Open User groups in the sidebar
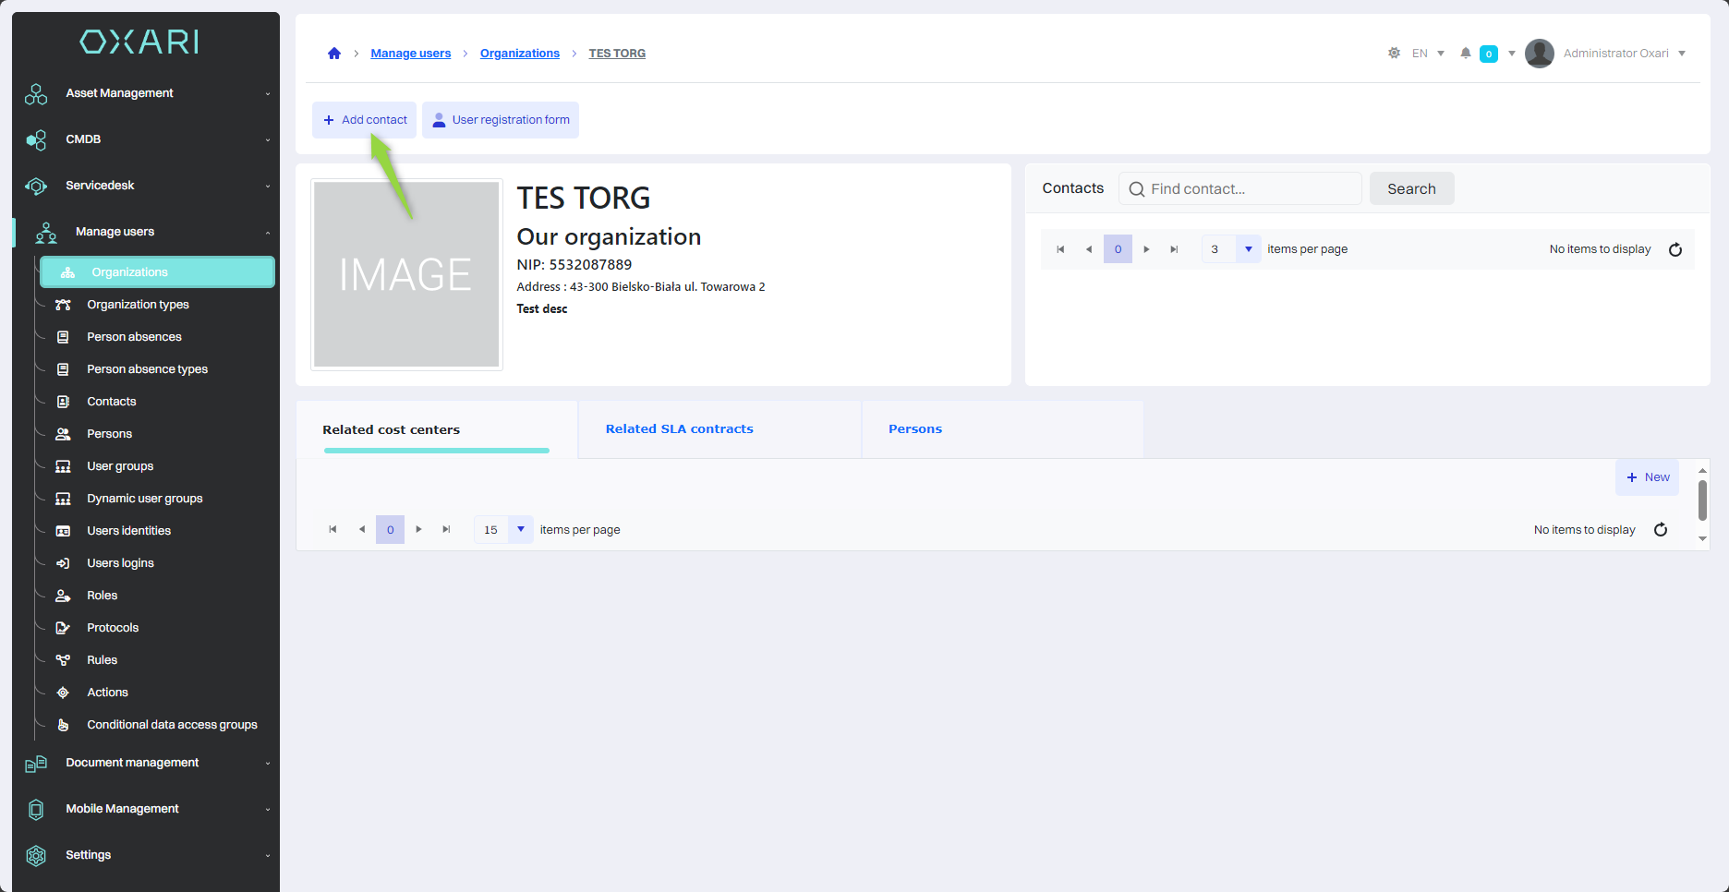This screenshot has width=1729, height=892. (120, 466)
